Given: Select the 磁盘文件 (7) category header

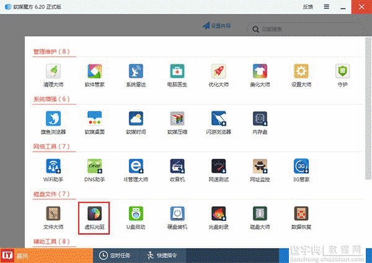Looking at the screenshot, I should click(x=51, y=194).
